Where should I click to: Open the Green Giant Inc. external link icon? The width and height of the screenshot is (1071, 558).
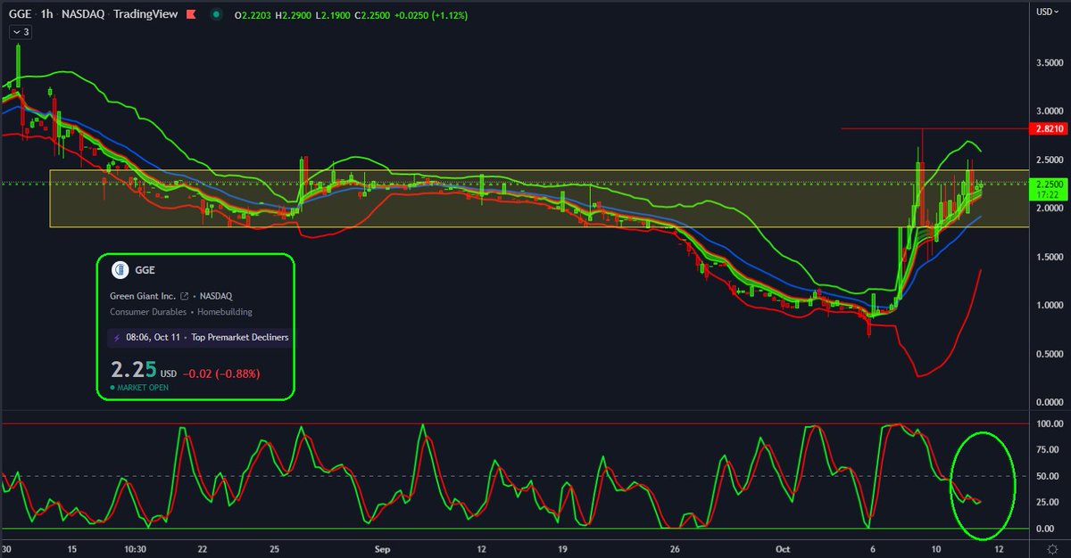click(x=185, y=296)
